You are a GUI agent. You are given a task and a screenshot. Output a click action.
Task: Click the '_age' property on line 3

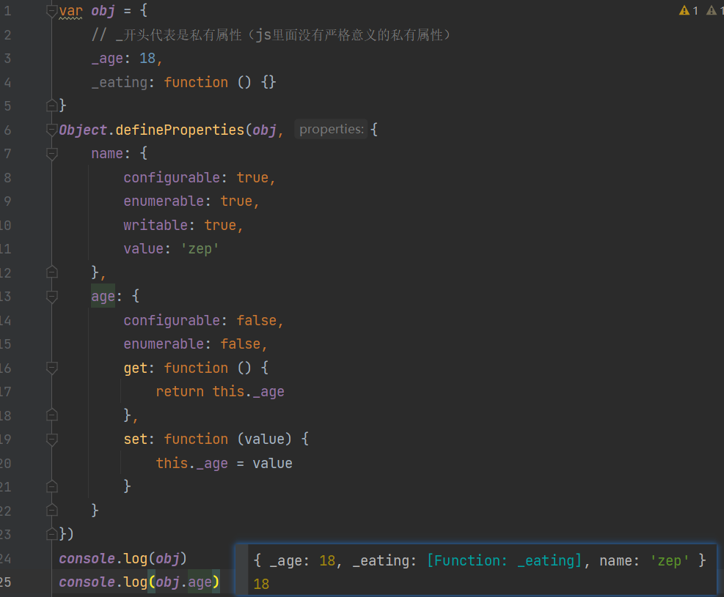[107, 59]
